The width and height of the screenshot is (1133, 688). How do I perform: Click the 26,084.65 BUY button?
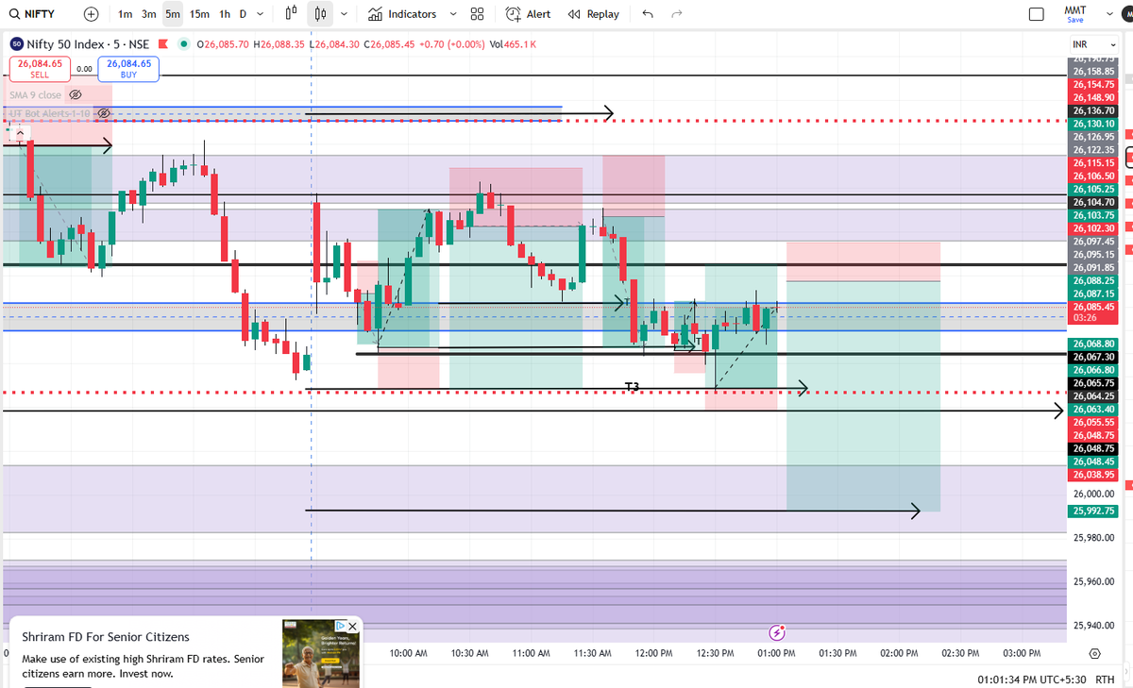coord(128,68)
